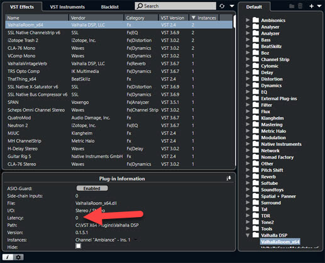
Task: Sort by the Category column header
Action: coord(141,18)
